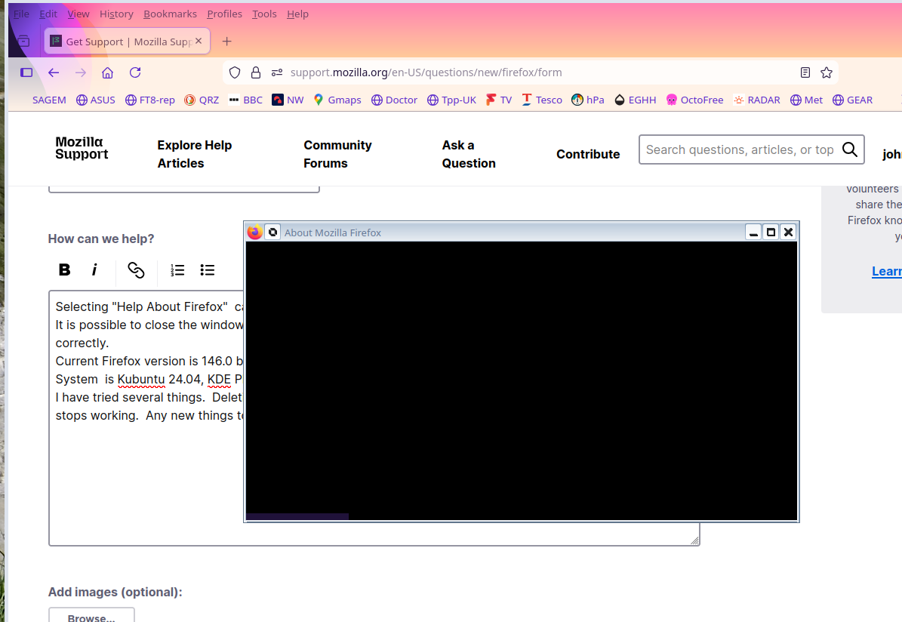The height and width of the screenshot is (622, 902).
Task: Toggle the sidebar button
Action: tap(26, 72)
